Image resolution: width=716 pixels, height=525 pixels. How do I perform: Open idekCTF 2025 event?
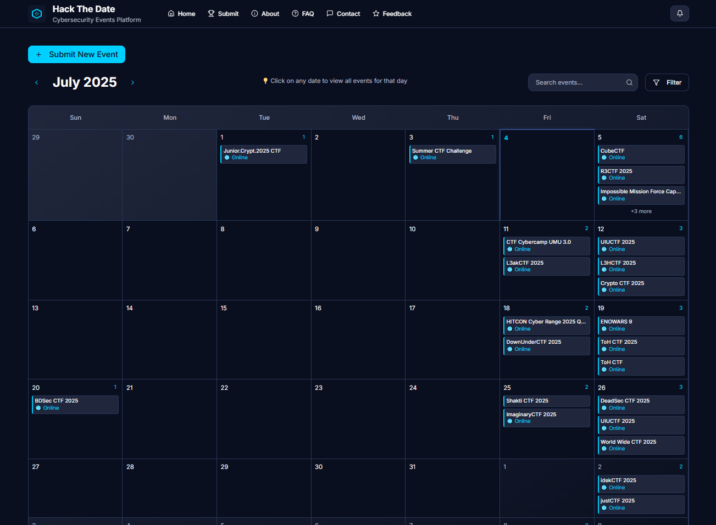[x=641, y=484]
